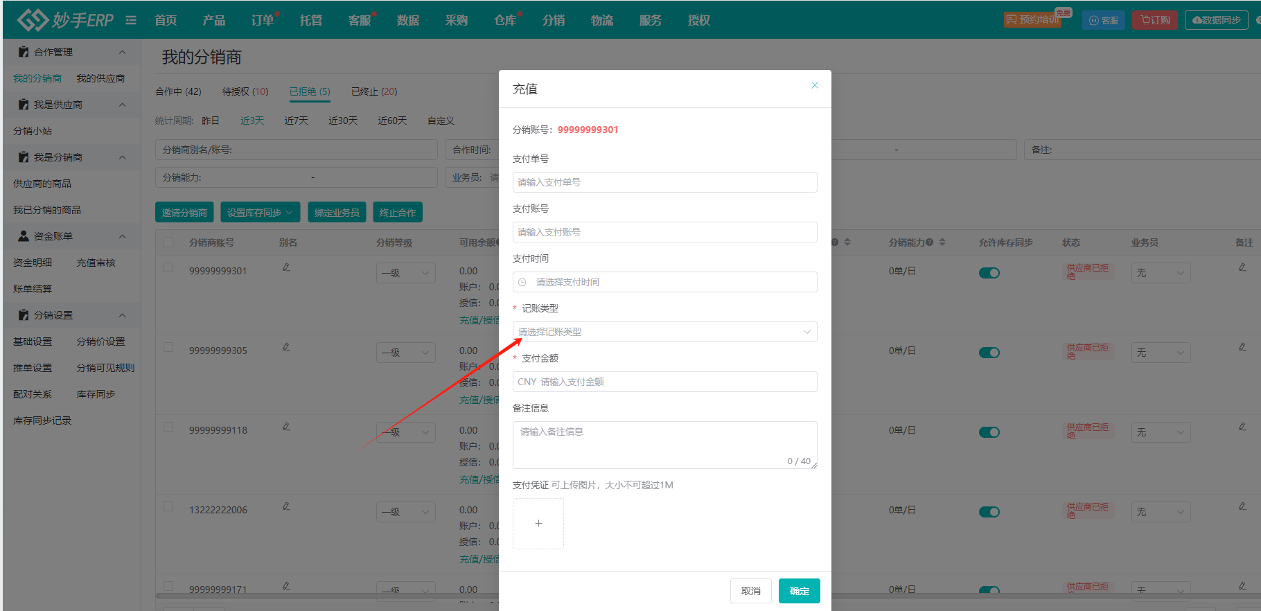1261x611 pixels.
Task: Edit remark pencil icon in row 99999999305
Action: (1242, 347)
